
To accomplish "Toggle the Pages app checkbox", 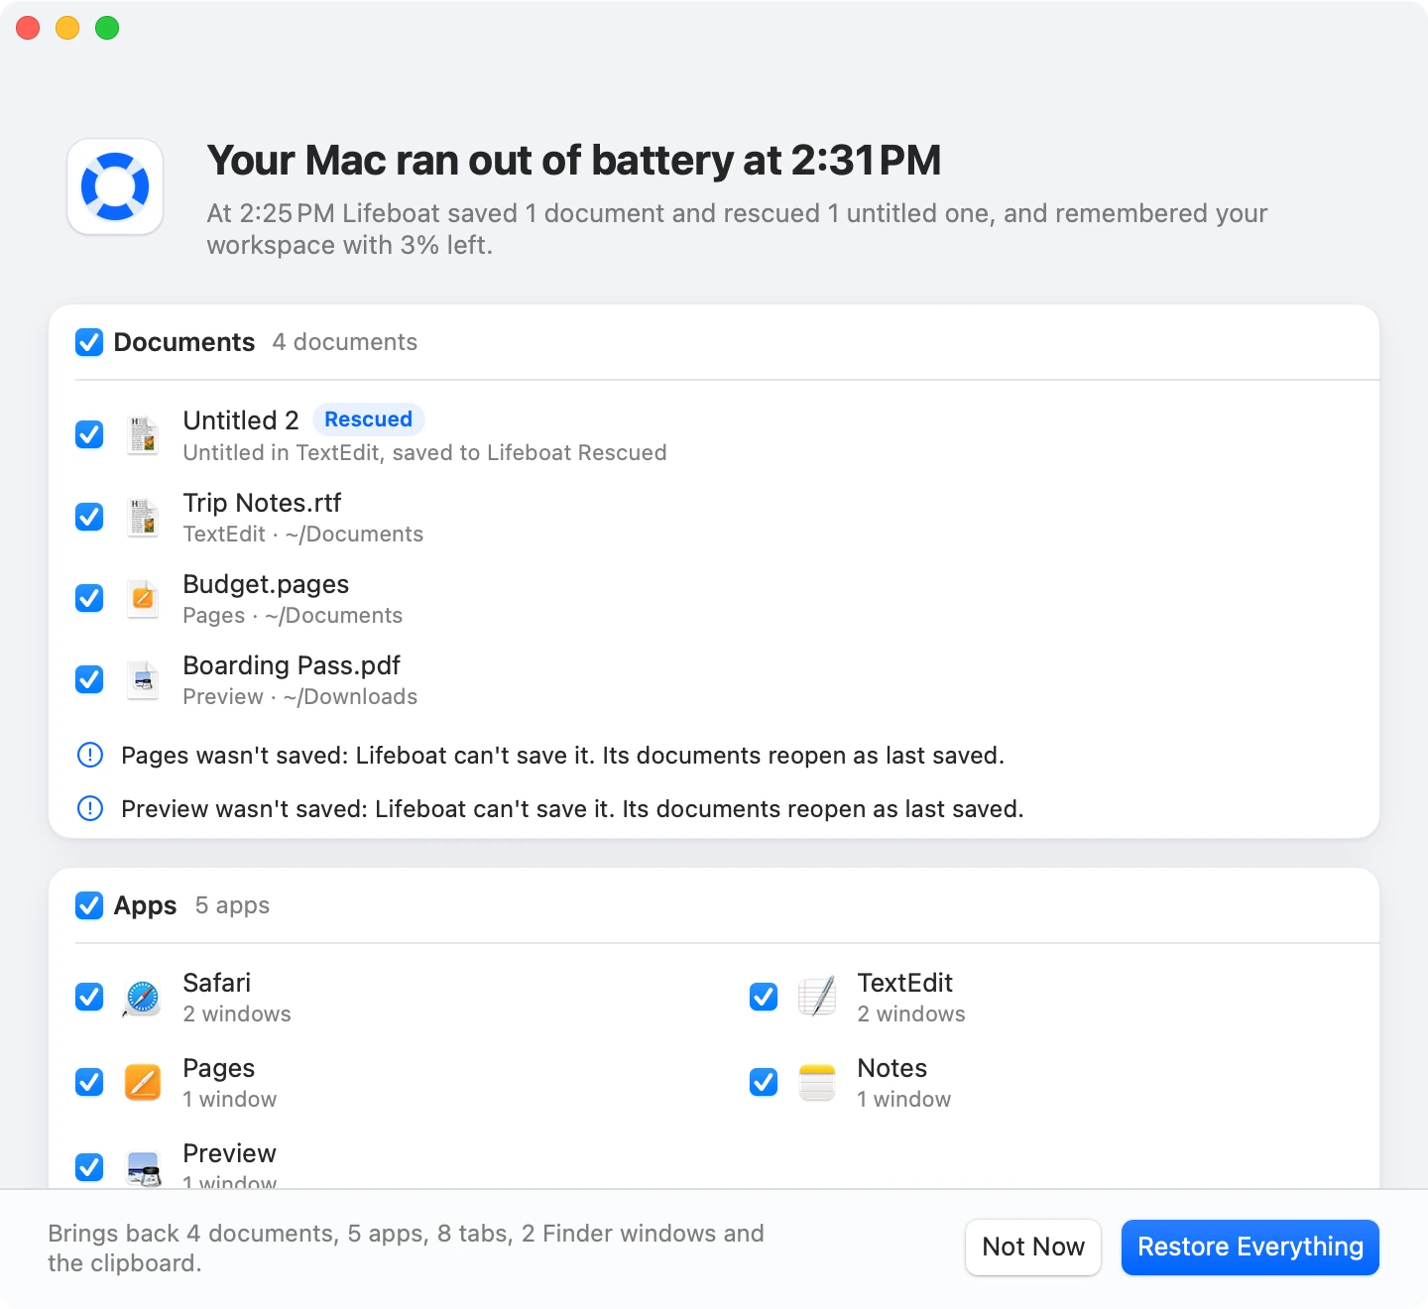I will pyautogui.click(x=89, y=1082).
